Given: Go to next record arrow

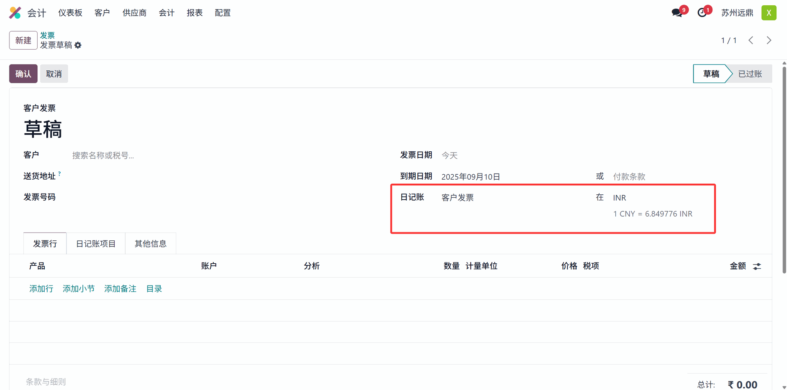Looking at the screenshot, I should click(x=769, y=40).
